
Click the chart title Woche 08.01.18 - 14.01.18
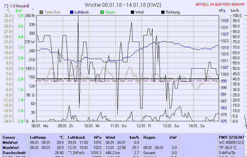pos(123,5)
